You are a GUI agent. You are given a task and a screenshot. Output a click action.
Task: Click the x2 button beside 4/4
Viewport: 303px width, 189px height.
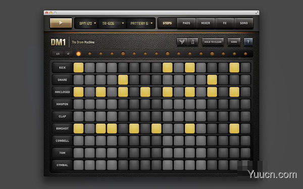pyautogui.click(x=68, y=54)
